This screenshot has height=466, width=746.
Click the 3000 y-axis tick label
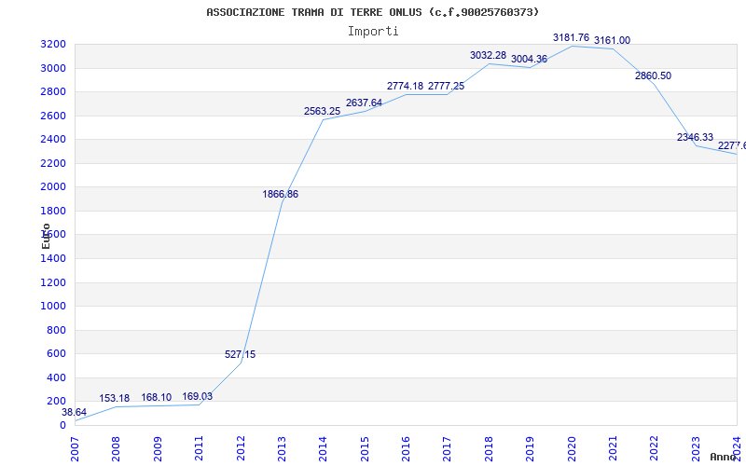[x=53, y=68]
